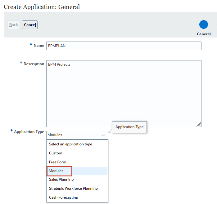Viewport: 217px width, 204px height.
Task: Choose 'Select an application type' option
Action: click(77, 144)
